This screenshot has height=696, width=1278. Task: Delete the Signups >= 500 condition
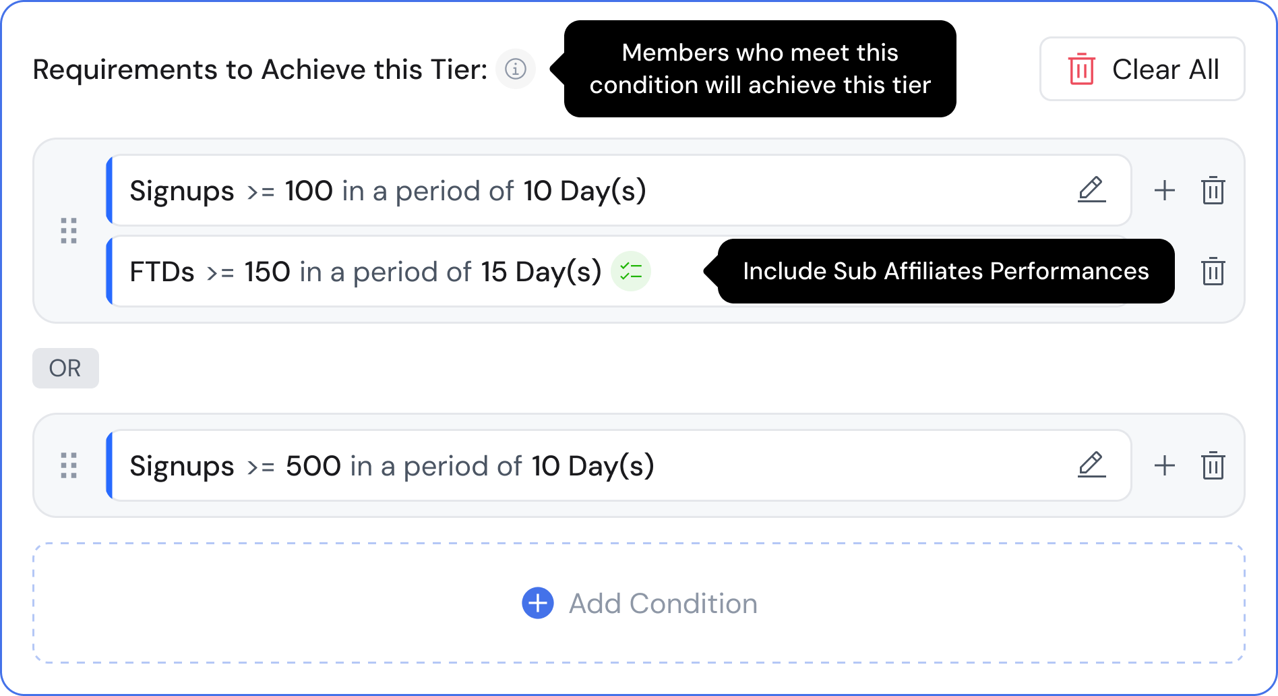1213,465
